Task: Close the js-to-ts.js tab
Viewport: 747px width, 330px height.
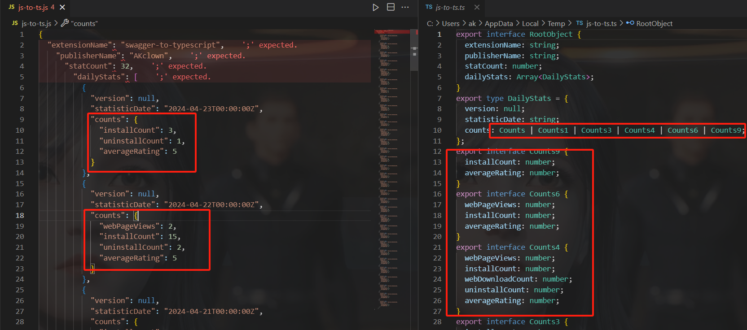Action: [62, 7]
